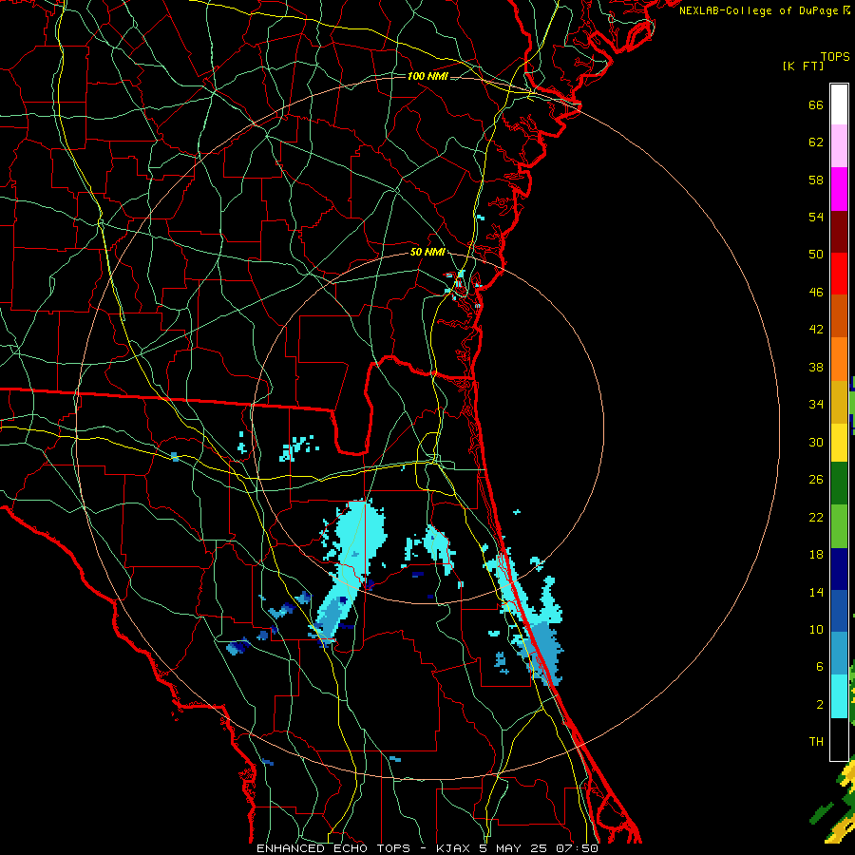Click the cyan 2 K FT swatch
Image resolution: width=855 pixels, height=855 pixels.
pos(839,696)
